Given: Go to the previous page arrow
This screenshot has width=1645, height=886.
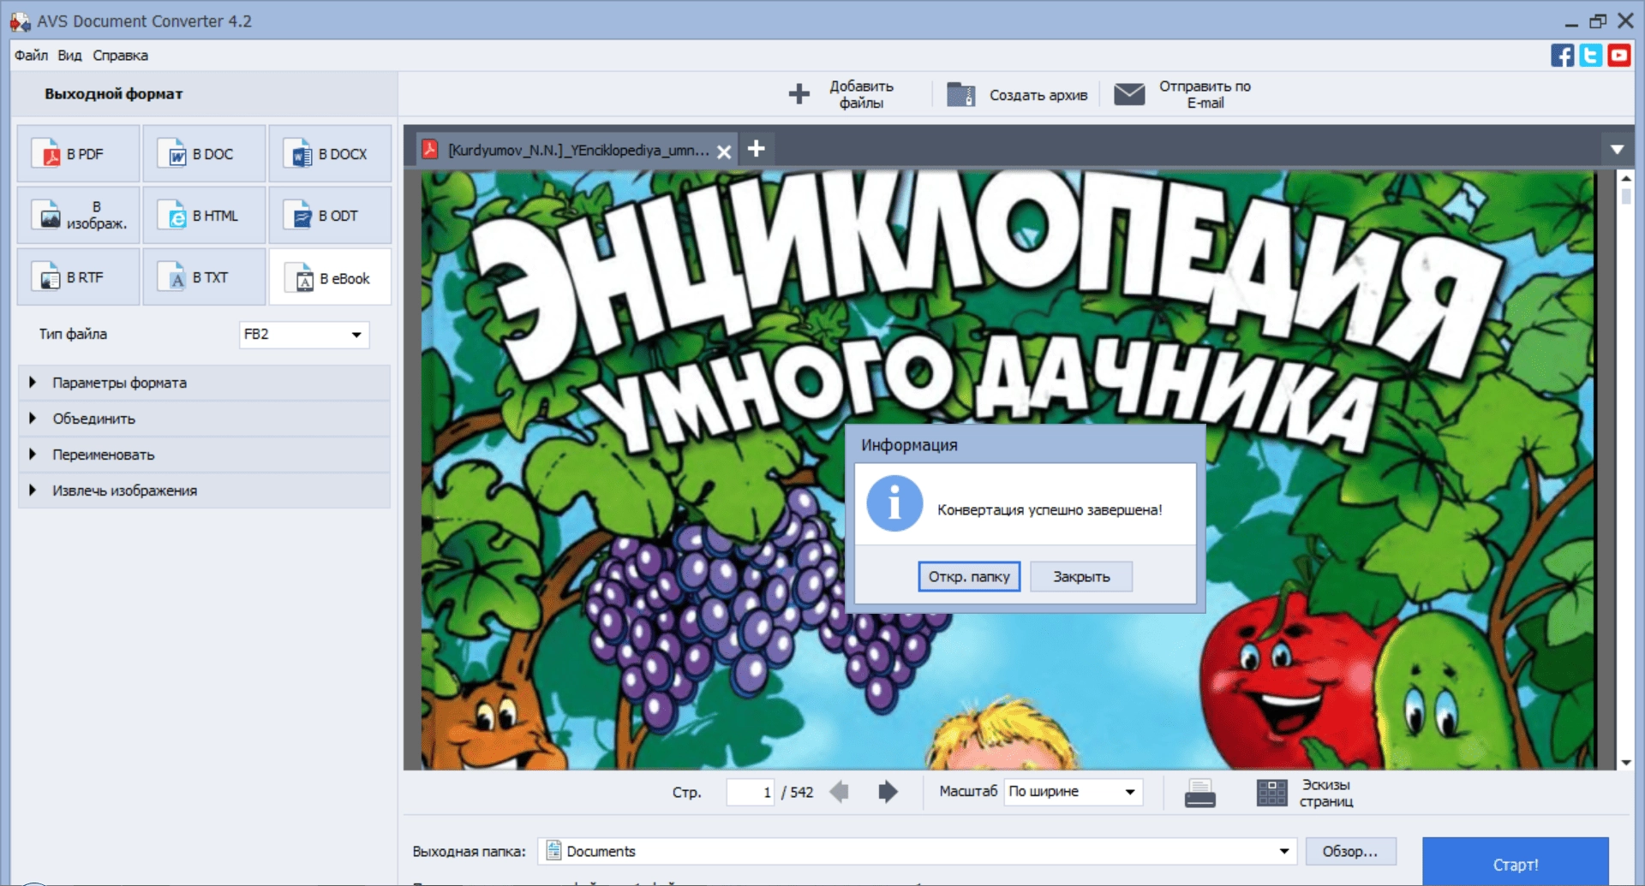Looking at the screenshot, I should 840,792.
